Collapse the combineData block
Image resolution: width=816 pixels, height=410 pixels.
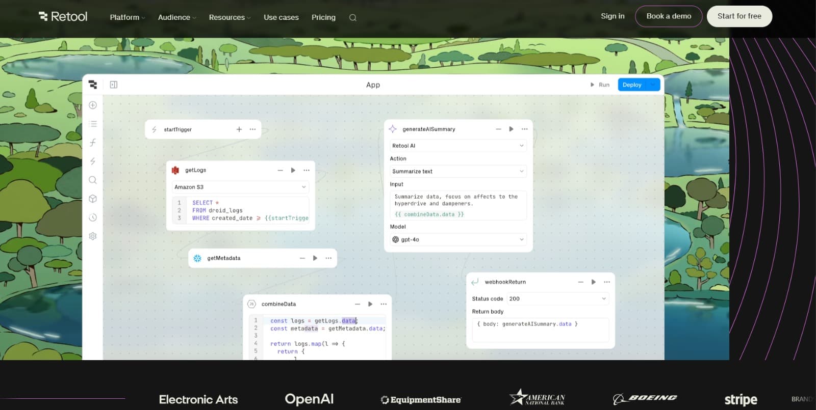pos(358,304)
